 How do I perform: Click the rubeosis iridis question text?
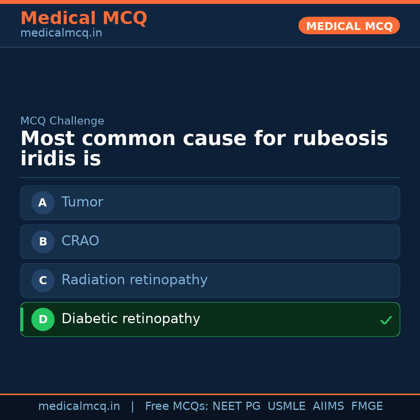click(204, 149)
